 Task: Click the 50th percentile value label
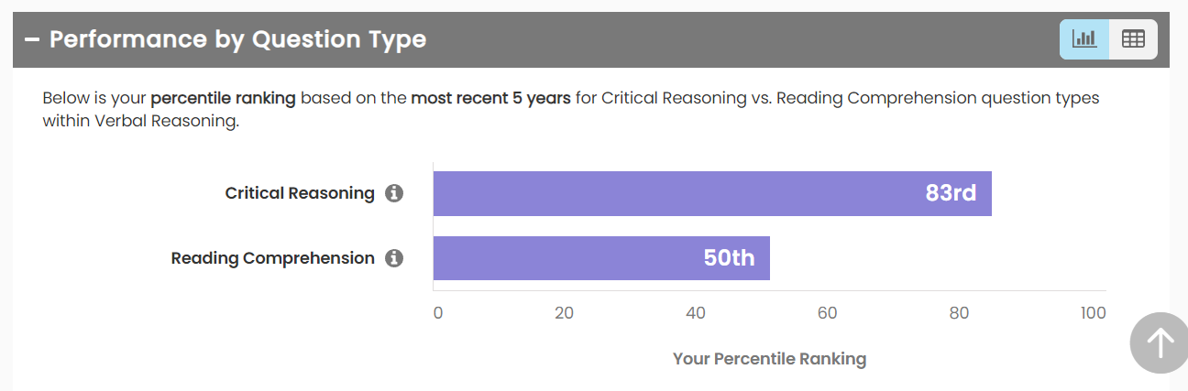[x=729, y=258]
